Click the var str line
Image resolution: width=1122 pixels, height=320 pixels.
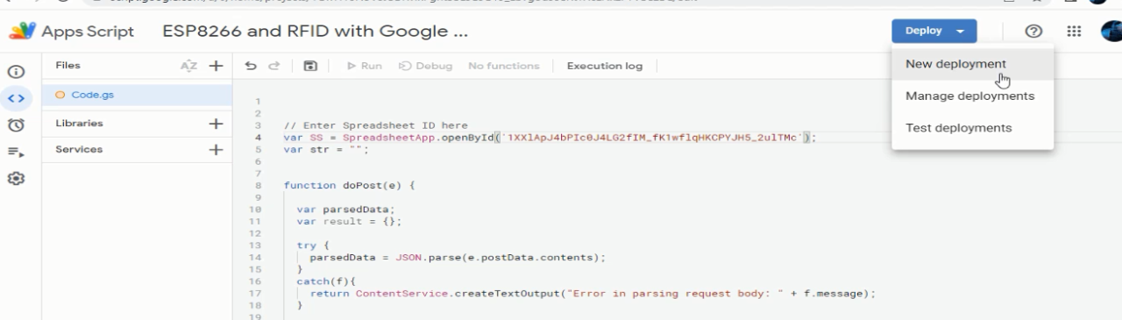[326, 150]
